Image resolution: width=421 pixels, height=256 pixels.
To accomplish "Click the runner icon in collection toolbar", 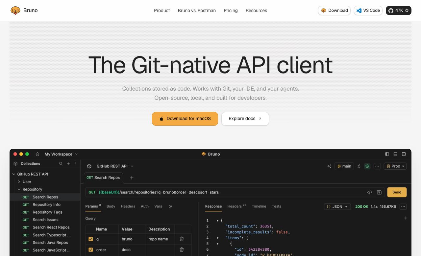I will 359,166.
